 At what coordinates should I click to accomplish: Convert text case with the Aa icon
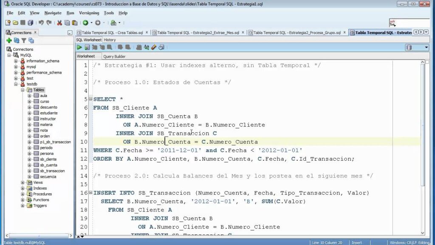pos(146,48)
